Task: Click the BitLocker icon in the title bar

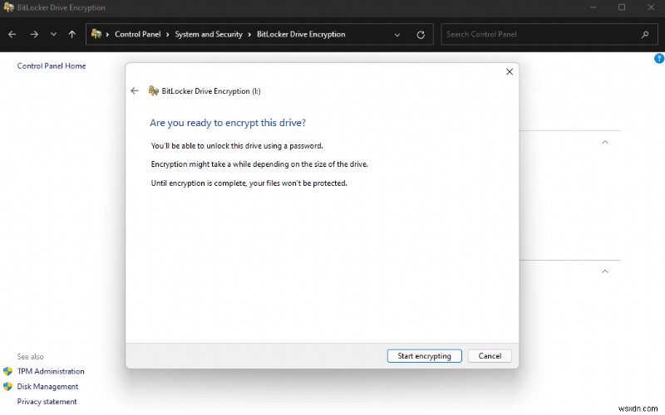Action: coord(8,7)
